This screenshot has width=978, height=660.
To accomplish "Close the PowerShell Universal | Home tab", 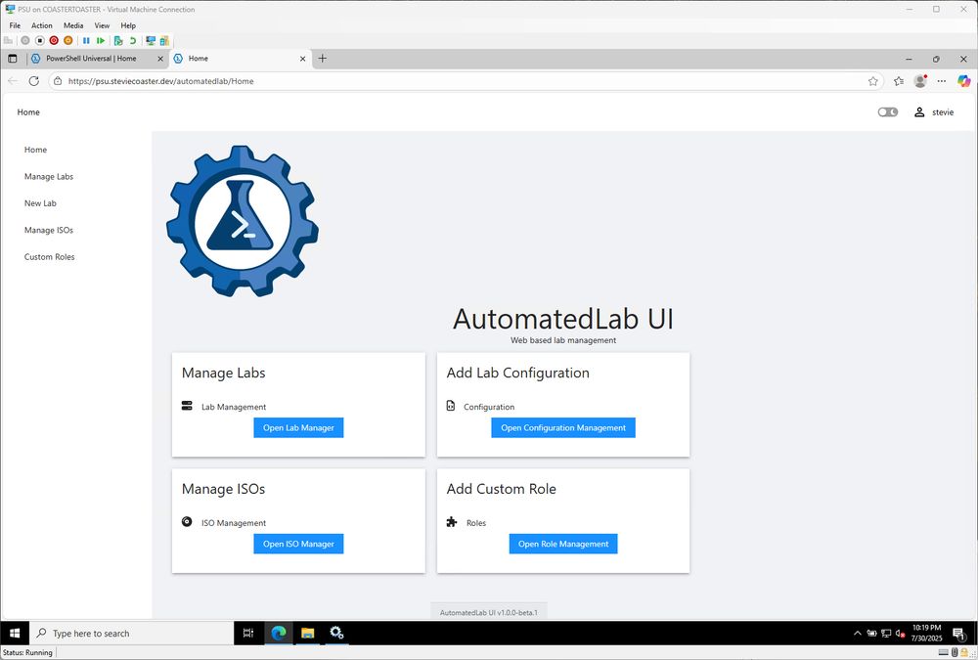I will point(160,59).
